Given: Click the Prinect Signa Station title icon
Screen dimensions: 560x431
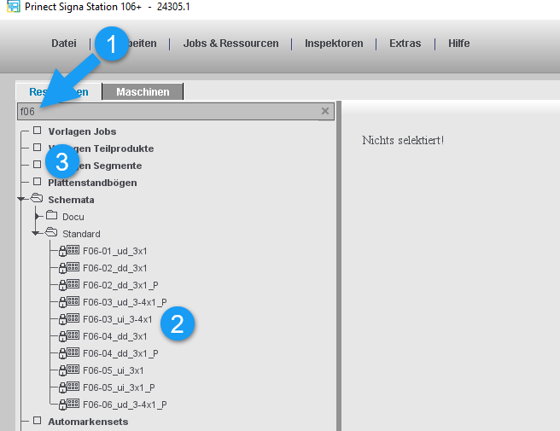Looking at the screenshot, I should pos(13,7).
